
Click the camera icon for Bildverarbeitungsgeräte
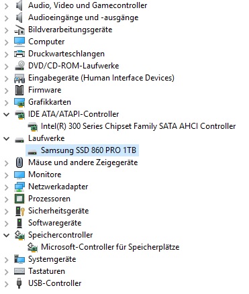click(x=19, y=30)
